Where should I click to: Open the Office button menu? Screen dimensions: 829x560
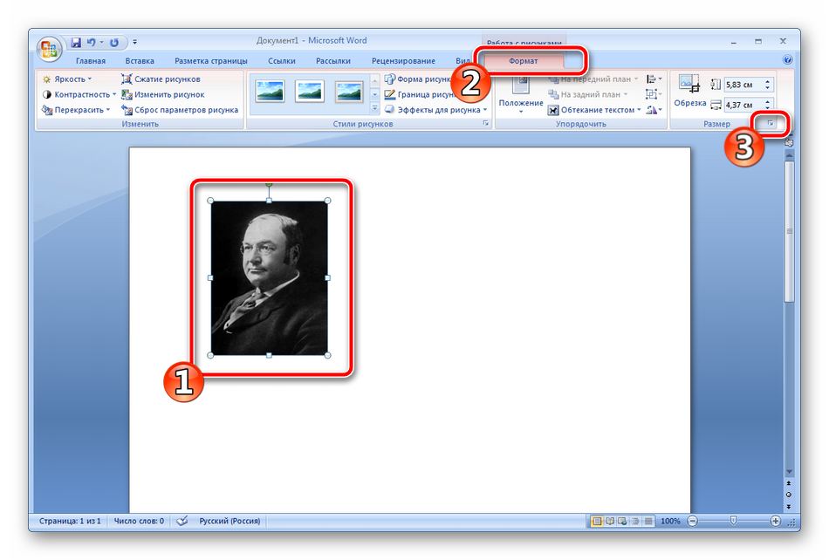coord(50,47)
